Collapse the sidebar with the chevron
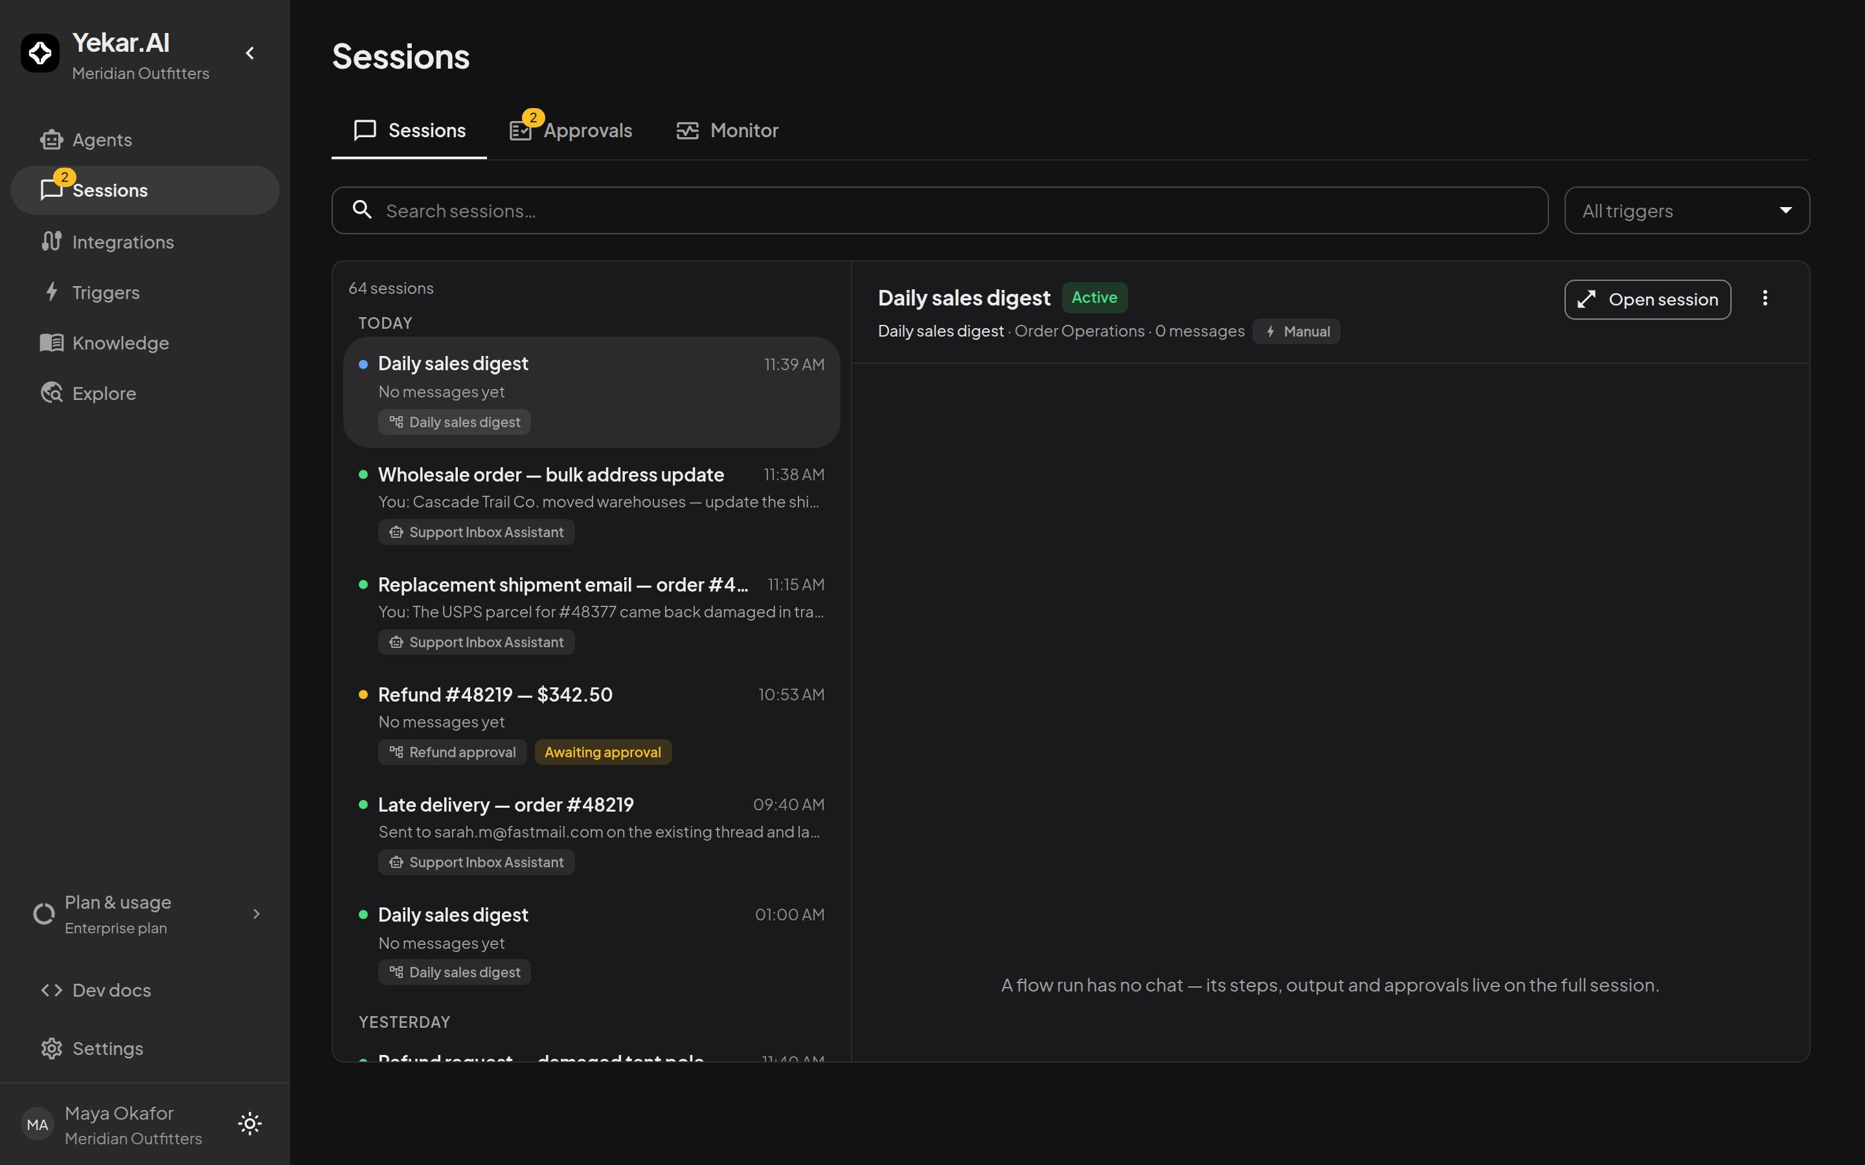The width and height of the screenshot is (1865, 1165). 250,53
